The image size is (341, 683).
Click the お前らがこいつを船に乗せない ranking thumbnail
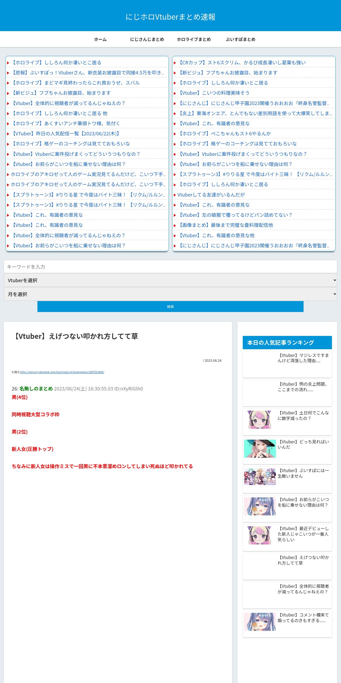[x=260, y=506]
